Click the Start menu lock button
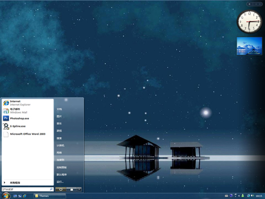Screen dimensions: 265x199 click(71, 189)
